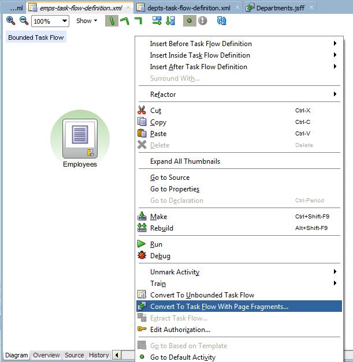Select Convert To Task Flow With Page Fragments

pyautogui.click(x=239, y=306)
